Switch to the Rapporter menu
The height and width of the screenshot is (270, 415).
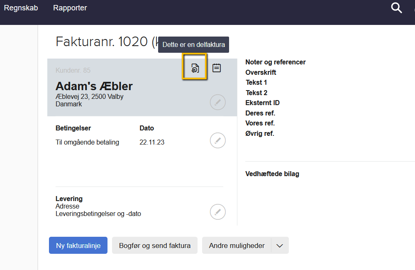tap(70, 7)
